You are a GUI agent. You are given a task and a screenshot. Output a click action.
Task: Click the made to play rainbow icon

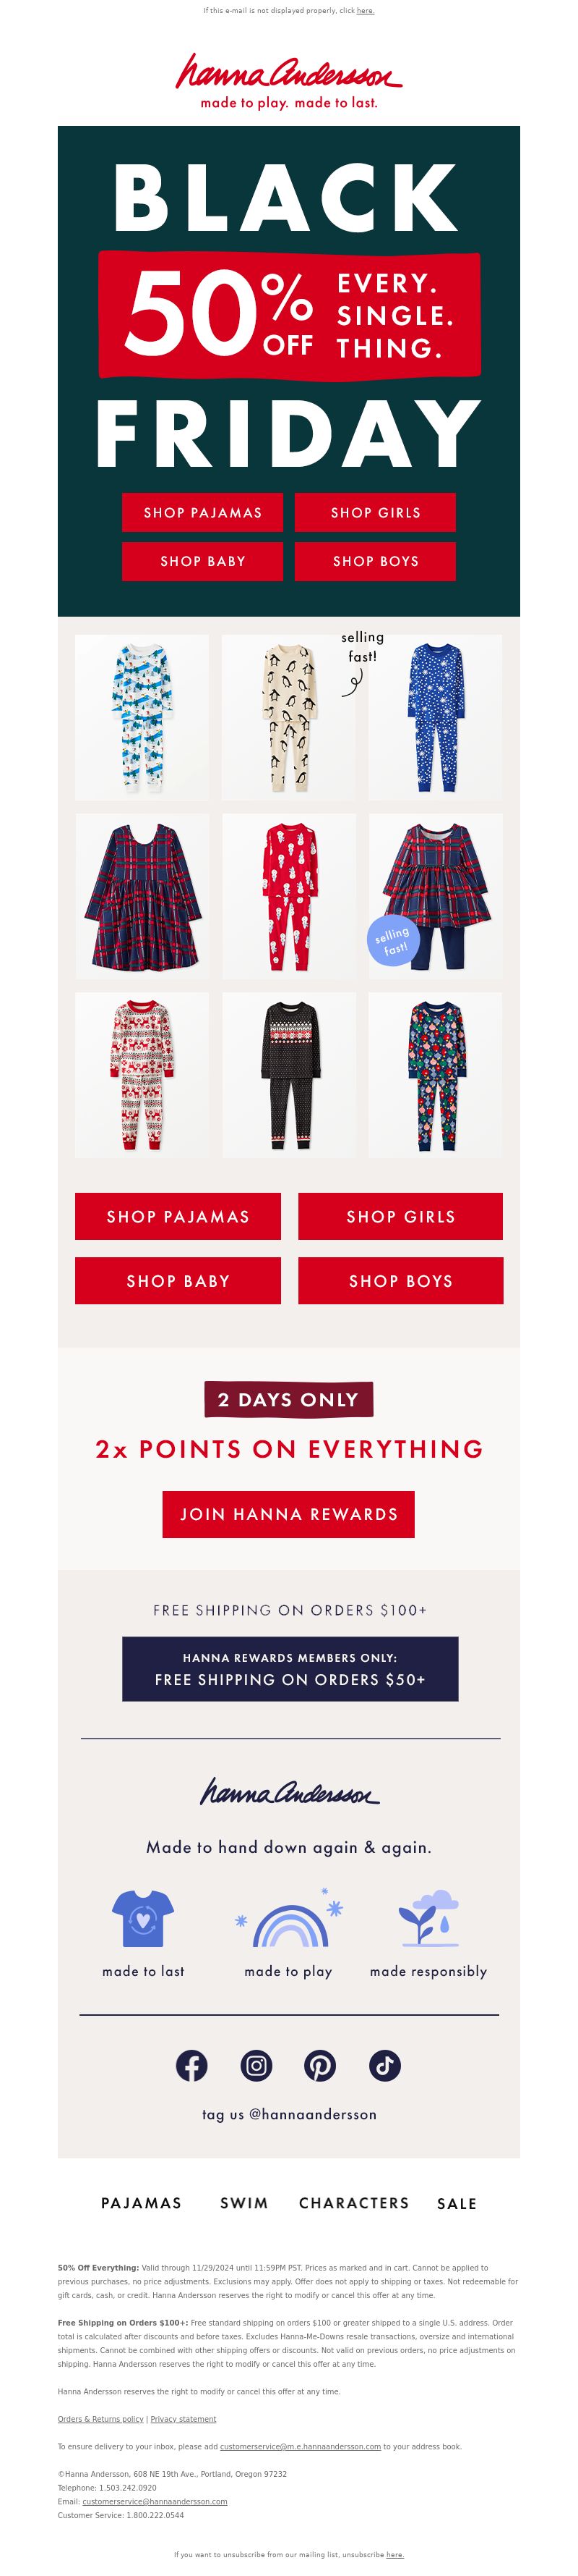coord(290,1919)
